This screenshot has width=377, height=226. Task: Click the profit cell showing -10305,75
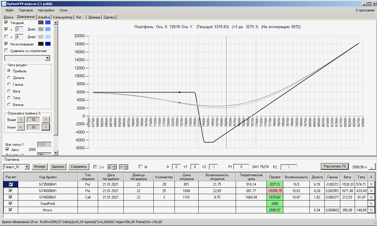coord(275,191)
